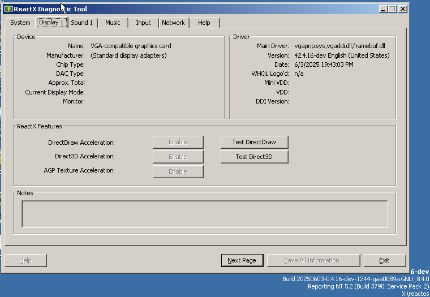Maximize the ReactX Diagnostic Tool window
The width and height of the screenshot is (430, 297).
(393, 9)
